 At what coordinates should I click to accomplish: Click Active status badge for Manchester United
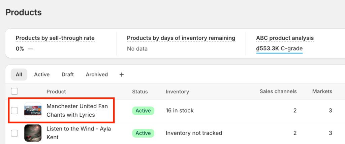coord(143,111)
